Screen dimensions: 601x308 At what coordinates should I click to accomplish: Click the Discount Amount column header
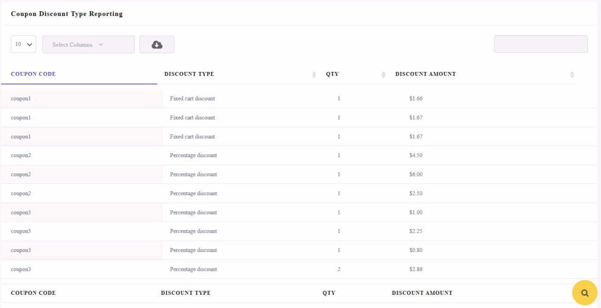425,74
